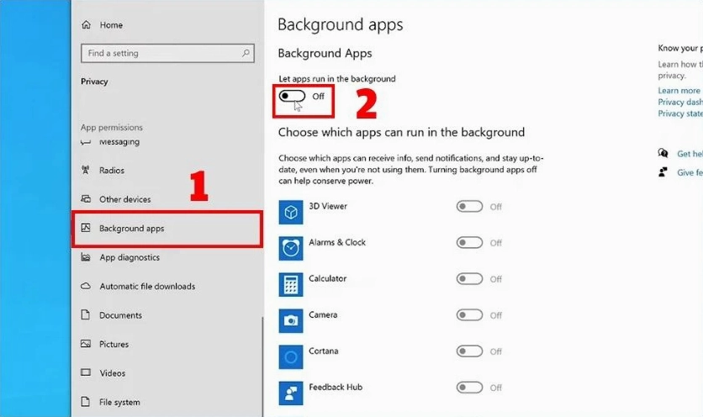Toggle the Alarms & Clock background switch
The image size is (703, 417).
point(469,243)
